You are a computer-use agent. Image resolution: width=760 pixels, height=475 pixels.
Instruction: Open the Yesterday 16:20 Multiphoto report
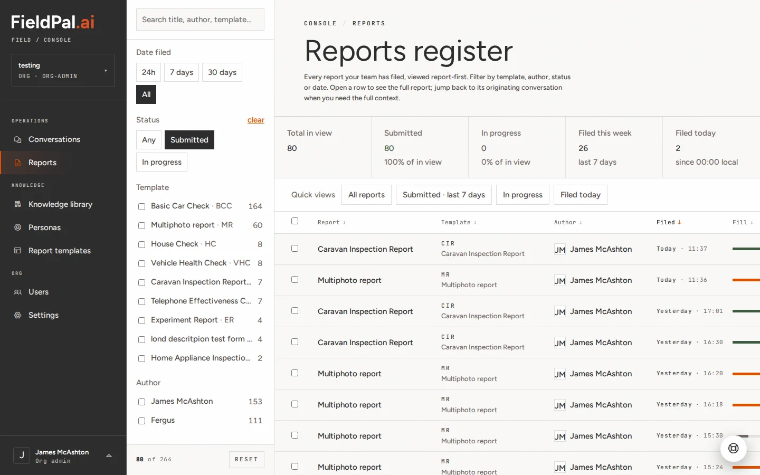click(349, 374)
